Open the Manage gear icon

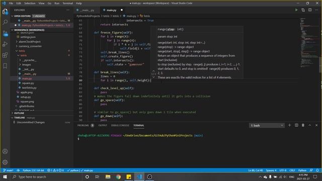pos(5,162)
